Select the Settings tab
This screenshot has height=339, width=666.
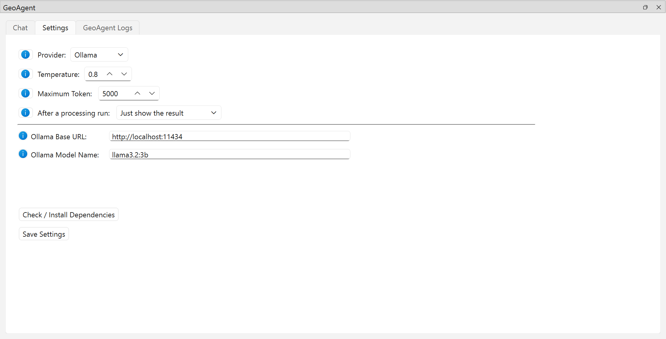pyautogui.click(x=55, y=28)
